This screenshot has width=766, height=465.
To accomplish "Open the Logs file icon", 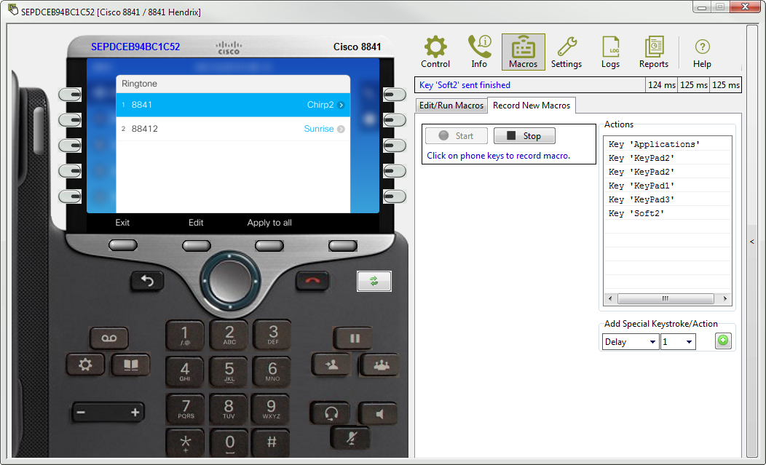I will click(610, 52).
